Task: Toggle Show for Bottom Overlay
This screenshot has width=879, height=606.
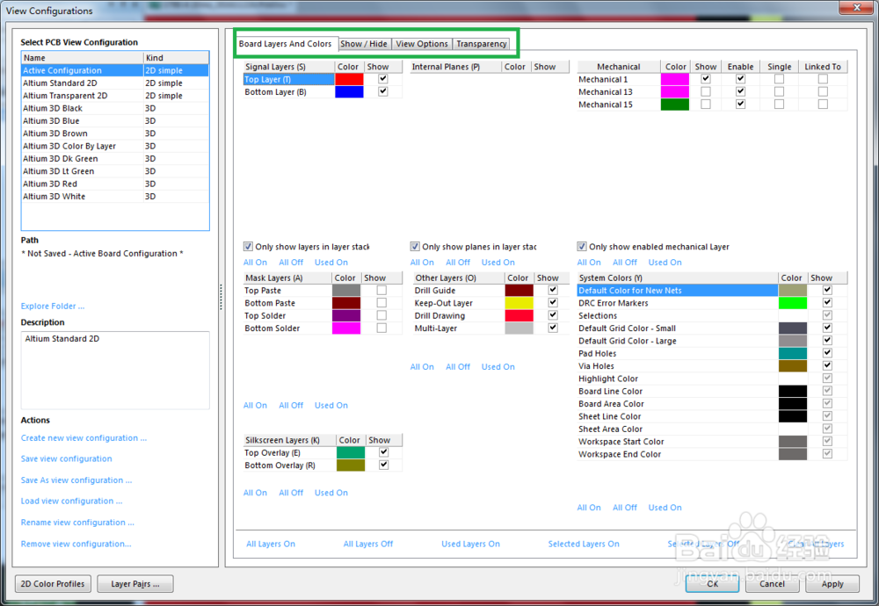Action: (x=383, y=465)
